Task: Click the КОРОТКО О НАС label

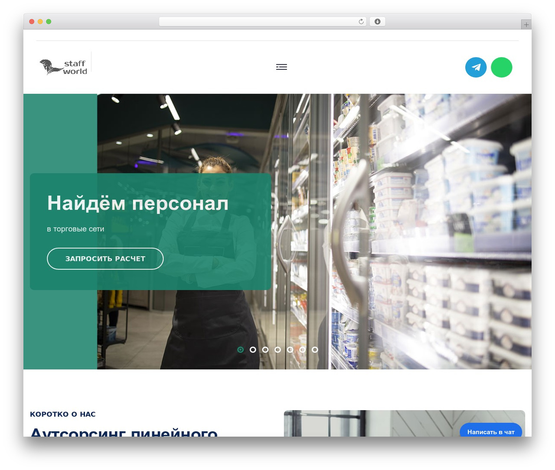Action: click(63, 414)
